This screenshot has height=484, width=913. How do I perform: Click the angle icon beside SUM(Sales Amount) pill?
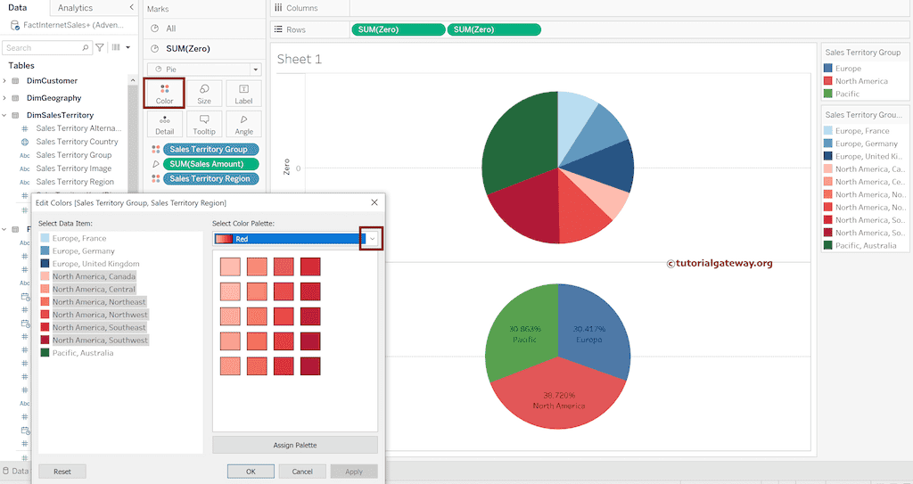tap(155, 164)
